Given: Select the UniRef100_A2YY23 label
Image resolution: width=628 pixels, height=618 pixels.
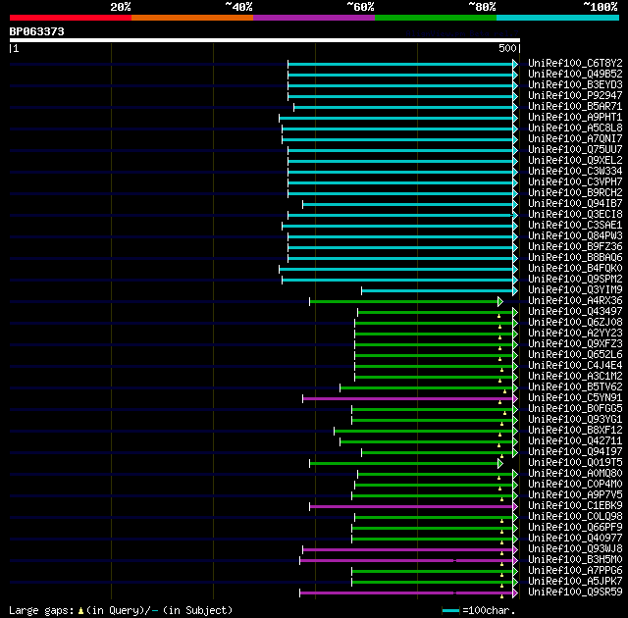Looking at the screenshot, I should click(575, 334).
